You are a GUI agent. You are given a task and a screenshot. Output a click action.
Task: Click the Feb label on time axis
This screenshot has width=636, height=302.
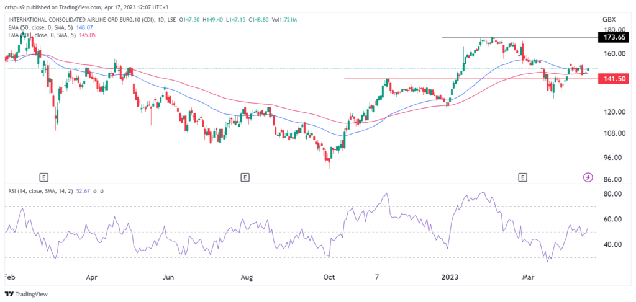coord(10,277)
